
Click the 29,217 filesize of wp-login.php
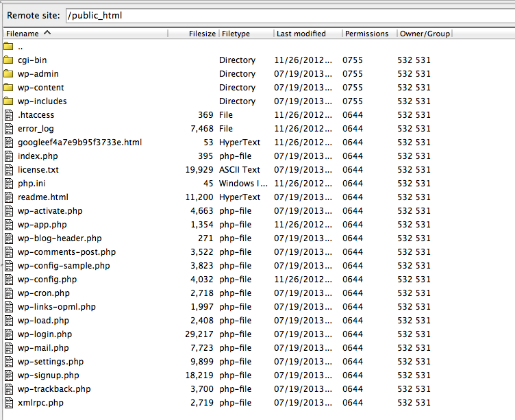[x=199, y=334]
